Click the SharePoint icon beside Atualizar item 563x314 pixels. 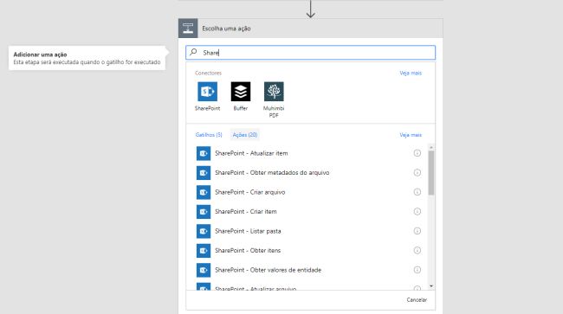[204, 153]
